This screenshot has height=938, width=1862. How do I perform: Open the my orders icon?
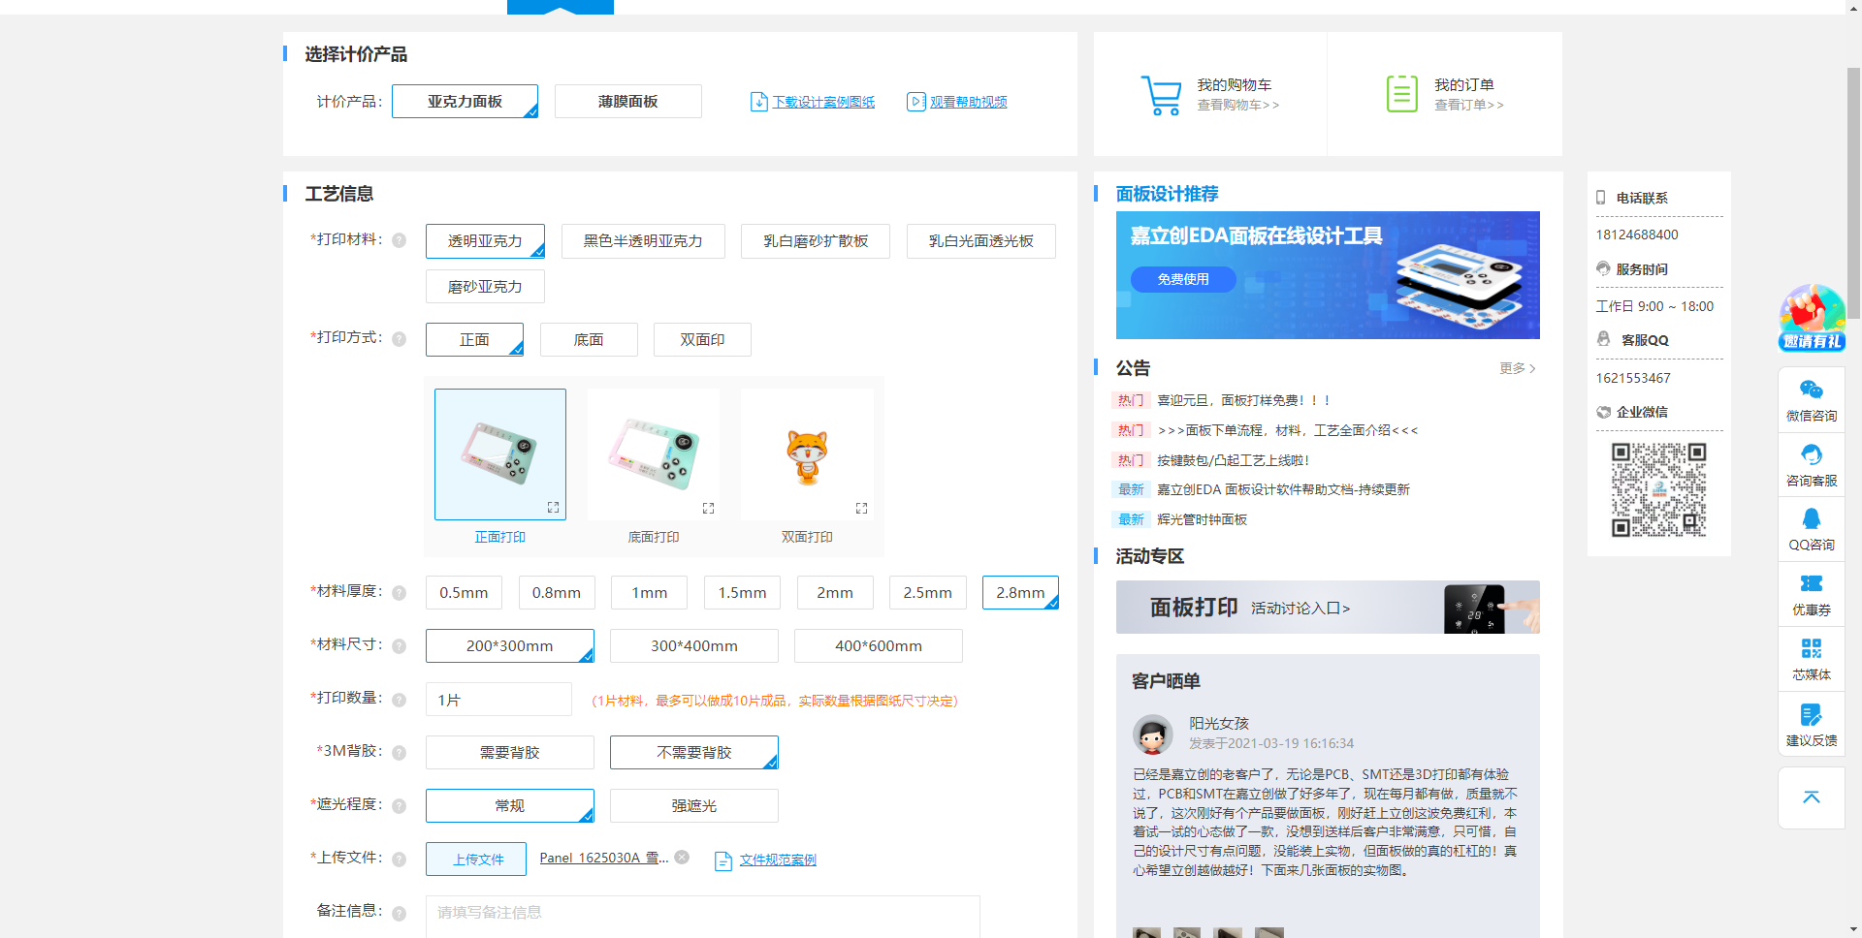pyautogui.click(x=1401, y=94)
